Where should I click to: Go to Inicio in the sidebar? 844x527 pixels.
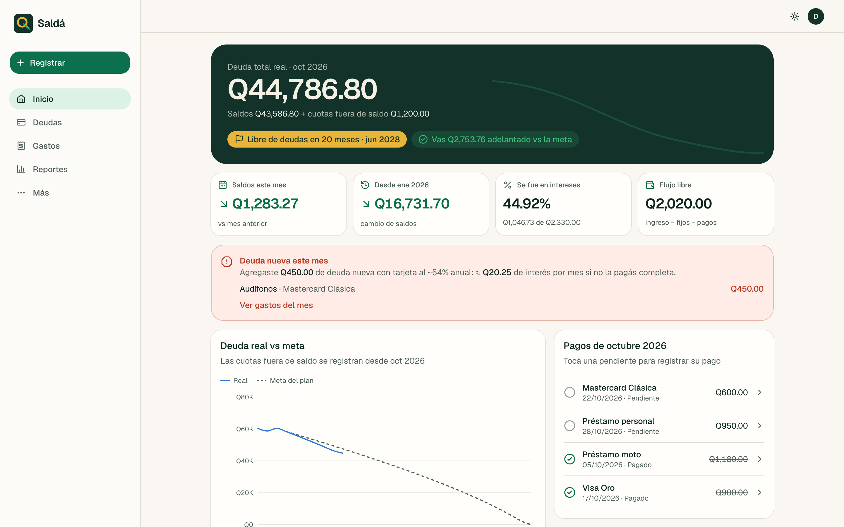[x=70, y=99]
